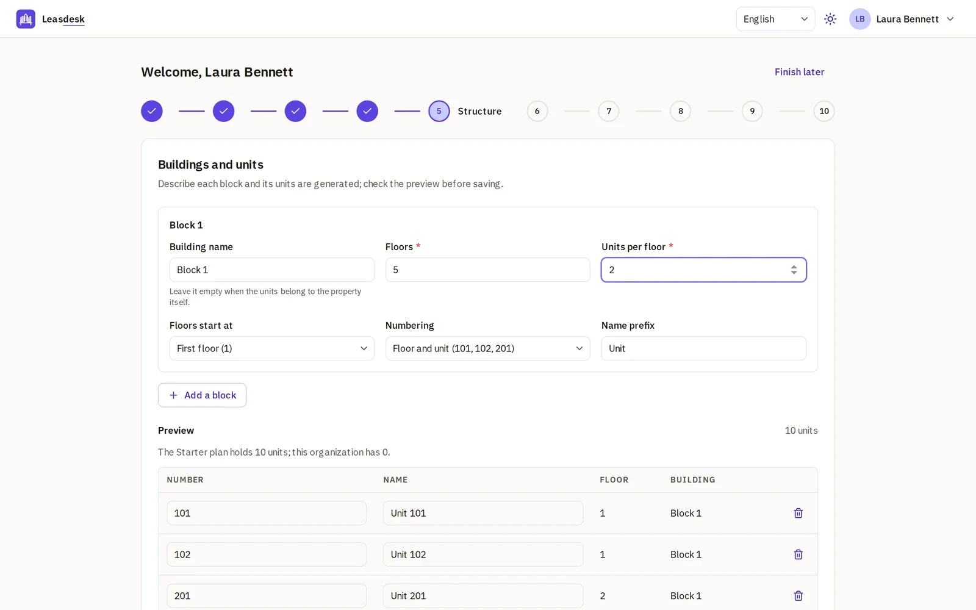The height and width of the screenshot is (610, 976).
Task: Click the Finish later link
Action: pos(799,72)
